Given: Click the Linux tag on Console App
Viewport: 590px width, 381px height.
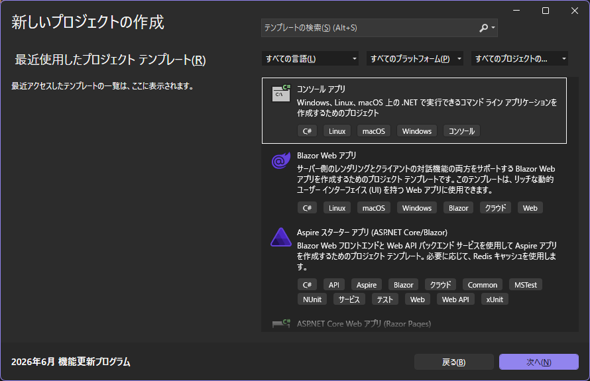Looking at the screenshot, I should coord(337,131).
